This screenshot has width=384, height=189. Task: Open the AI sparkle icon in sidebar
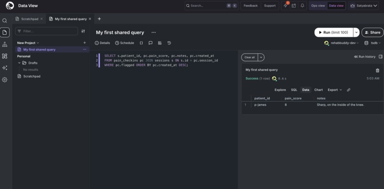point(5,68)
